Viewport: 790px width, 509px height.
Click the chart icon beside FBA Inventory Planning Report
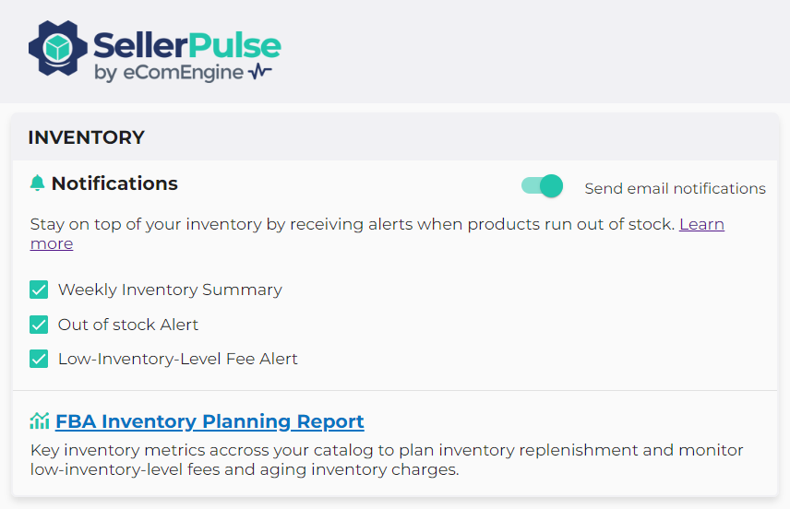coord(39,421)
